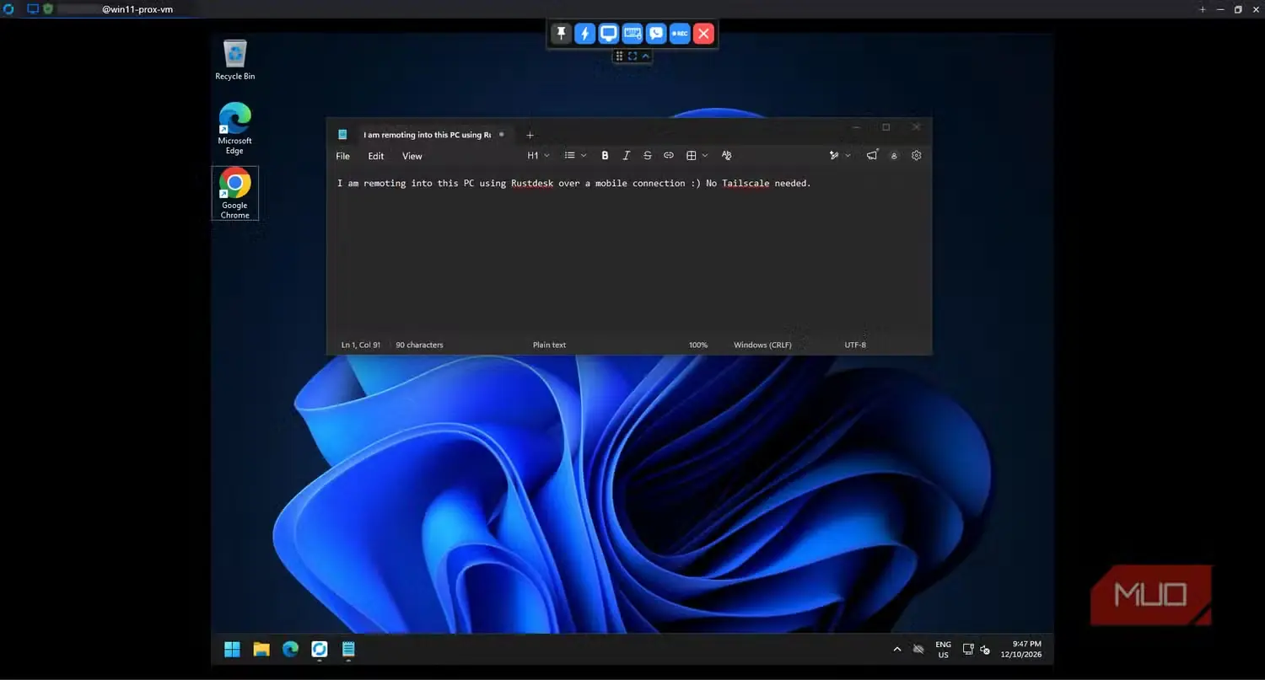Open the Windows Start menu
Viewport: 1265px width, 680px height.
tap(232, 649)
